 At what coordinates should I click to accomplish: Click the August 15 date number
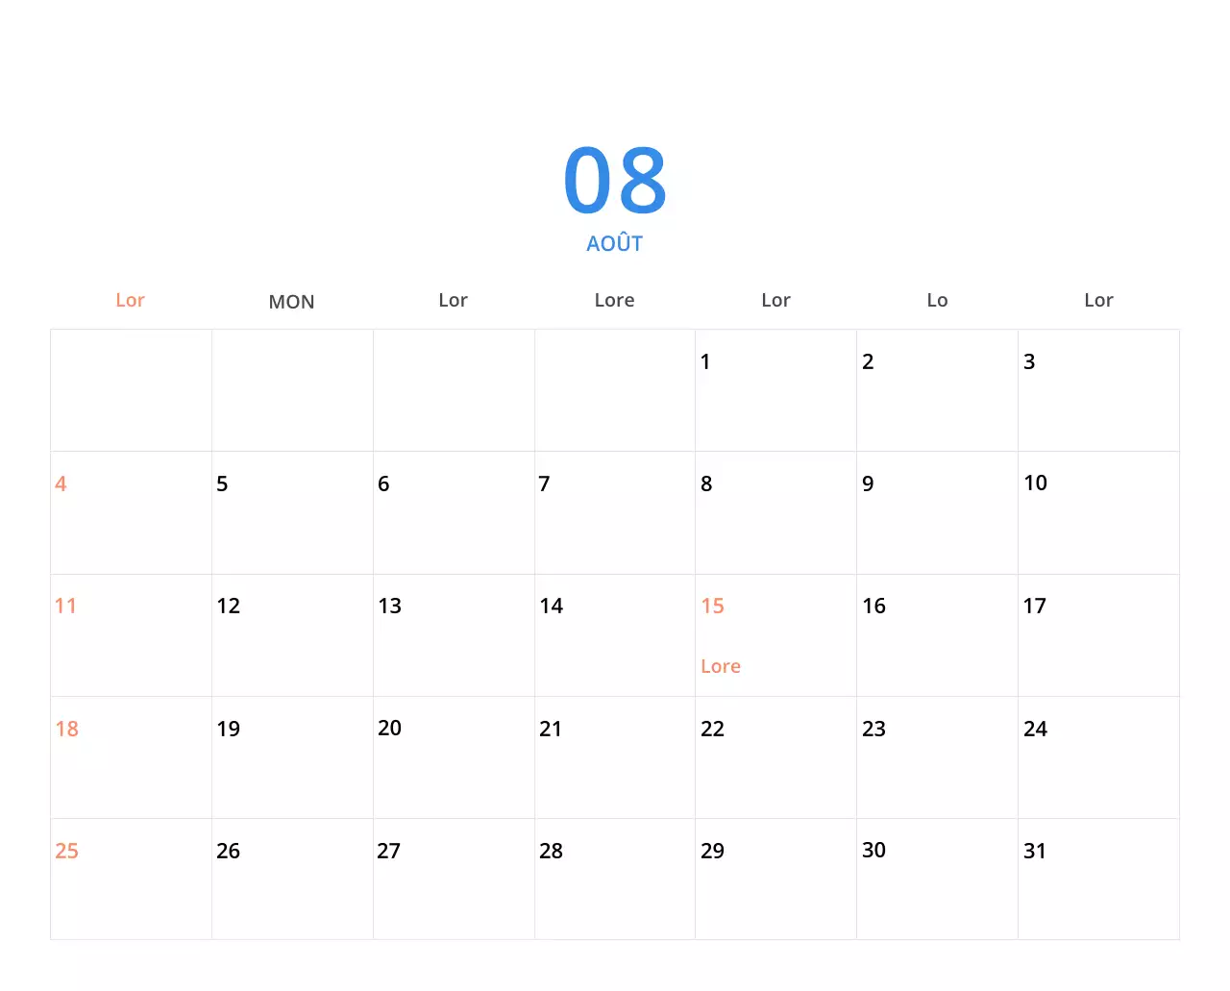point(713,606)
